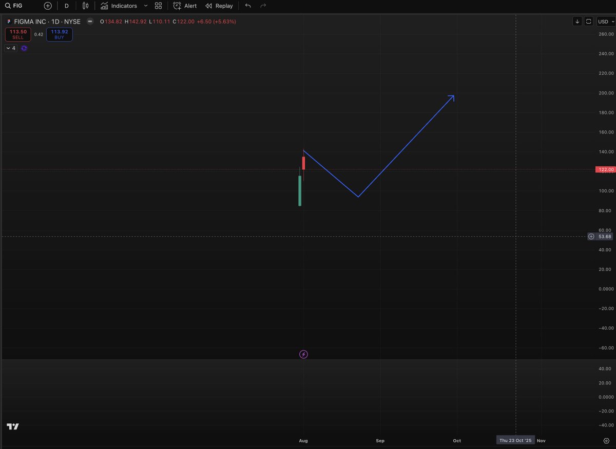Viewport: 616px width, 449px height.
Task: Click the purple refresh indicator icon
Action: tap(24, 48)
